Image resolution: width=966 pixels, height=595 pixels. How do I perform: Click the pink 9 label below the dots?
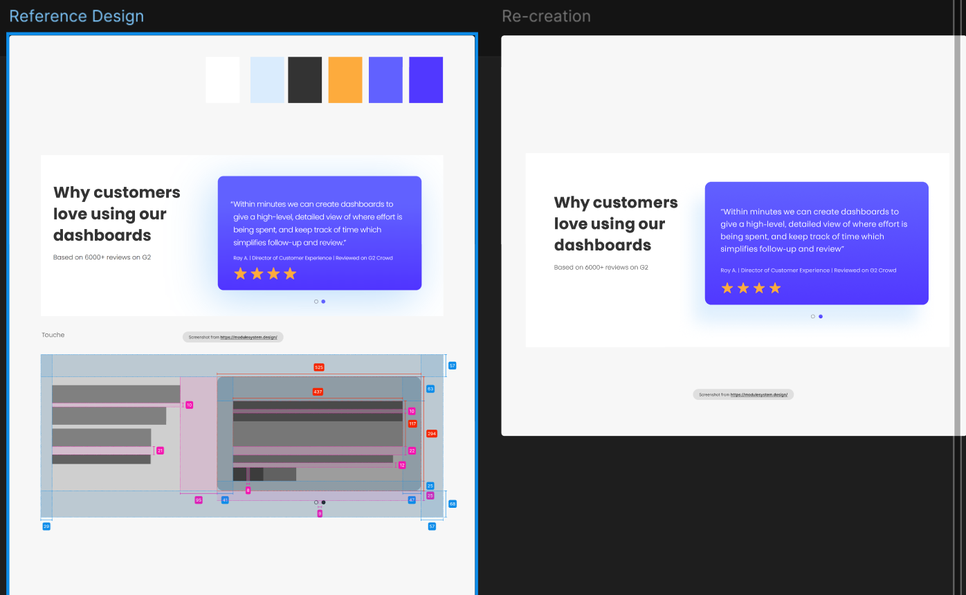320,513
